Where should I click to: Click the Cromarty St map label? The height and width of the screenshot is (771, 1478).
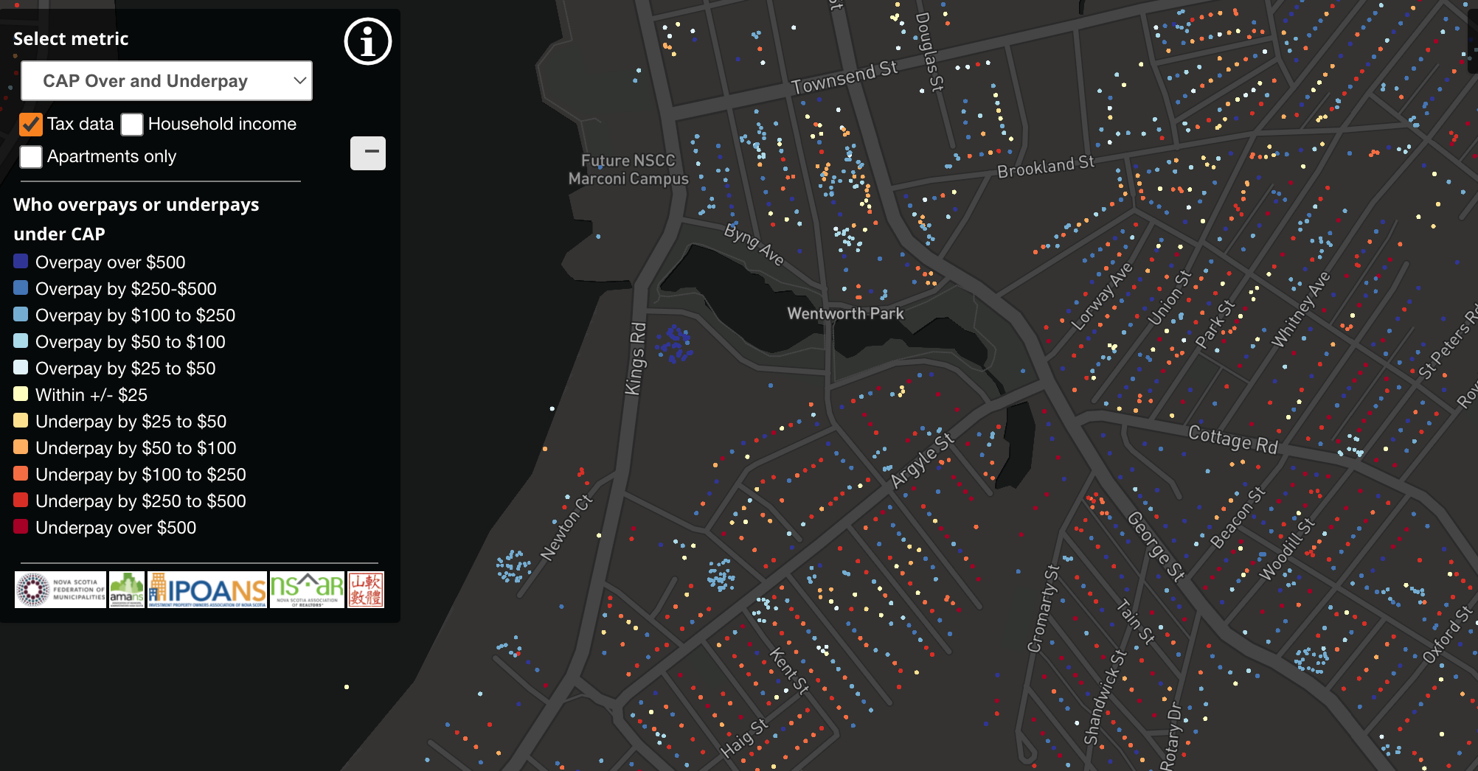(1043, 608)
